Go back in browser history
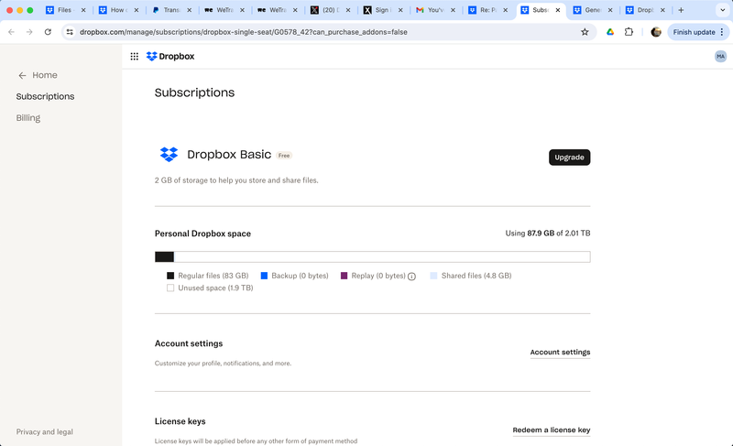This screenshot has width=733, height=446. (11, 32)
